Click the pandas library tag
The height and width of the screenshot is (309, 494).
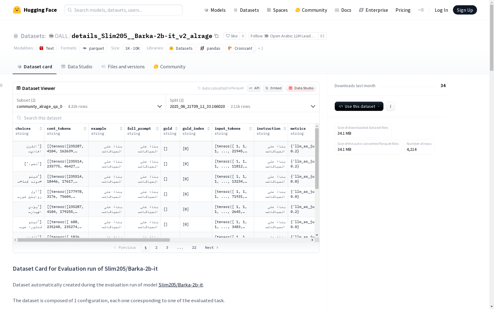[x=210, y=48]
